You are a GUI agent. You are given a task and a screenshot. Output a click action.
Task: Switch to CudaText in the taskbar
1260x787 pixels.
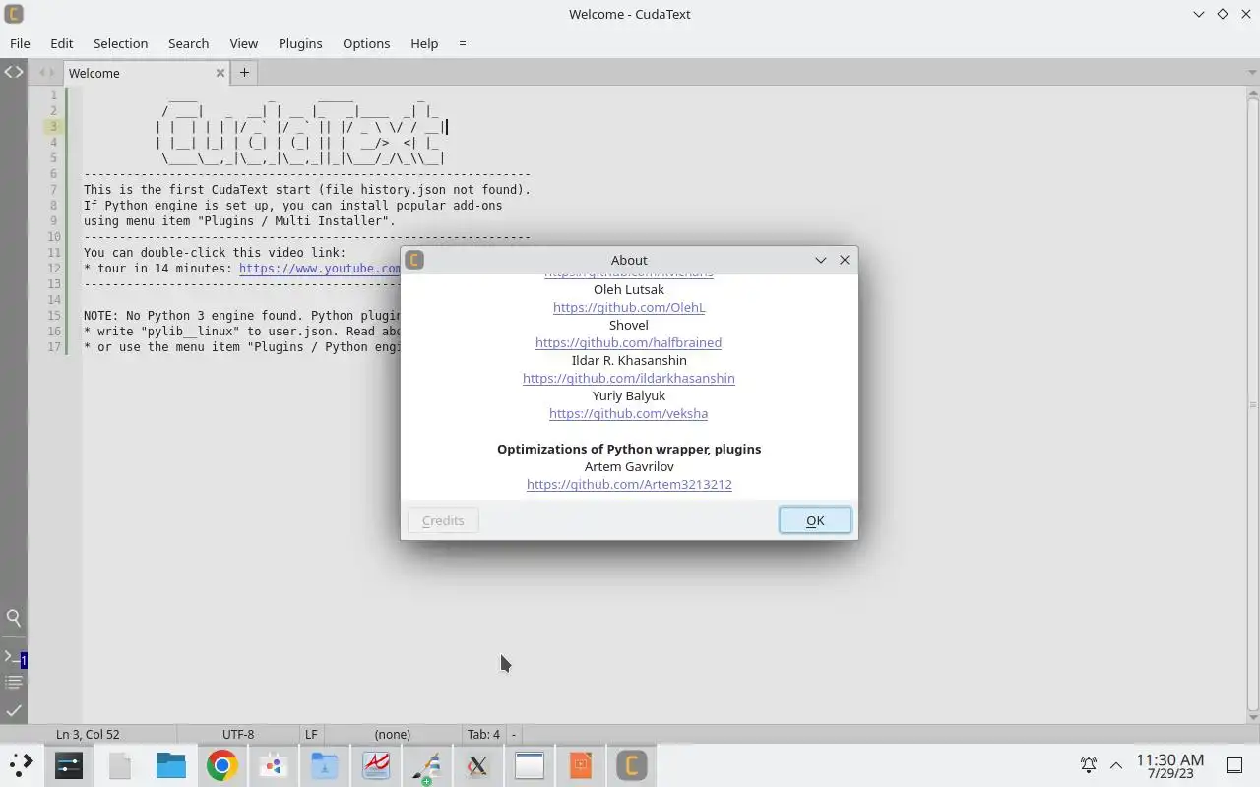632,764
